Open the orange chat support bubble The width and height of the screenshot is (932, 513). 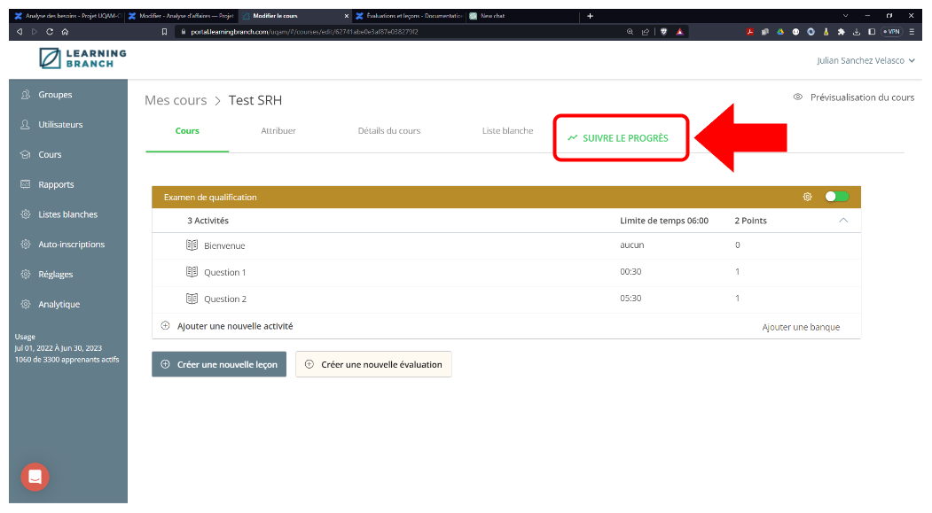35,477
